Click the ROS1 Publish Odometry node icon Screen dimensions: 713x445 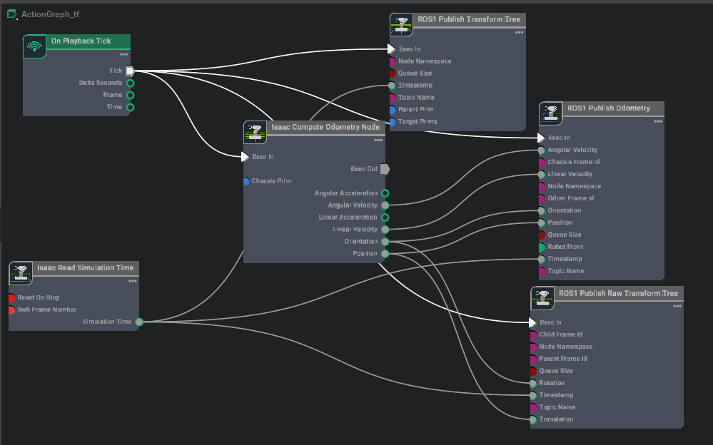pos(551,113)
